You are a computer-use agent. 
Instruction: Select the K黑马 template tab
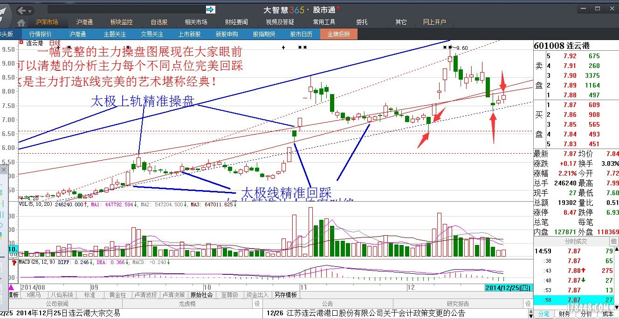pyautogui.click(x=34, y=295)
